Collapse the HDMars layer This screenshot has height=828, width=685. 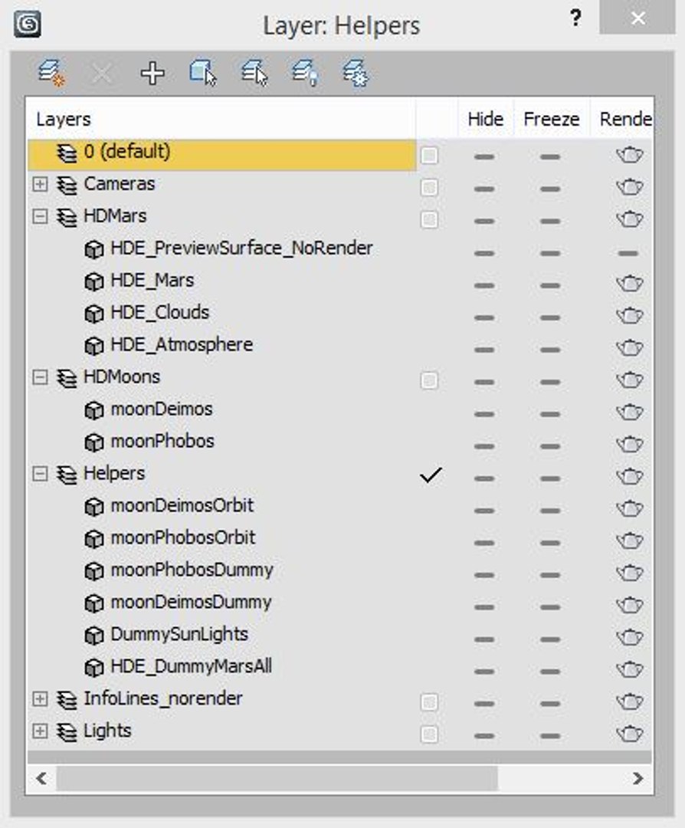[40, 216]
